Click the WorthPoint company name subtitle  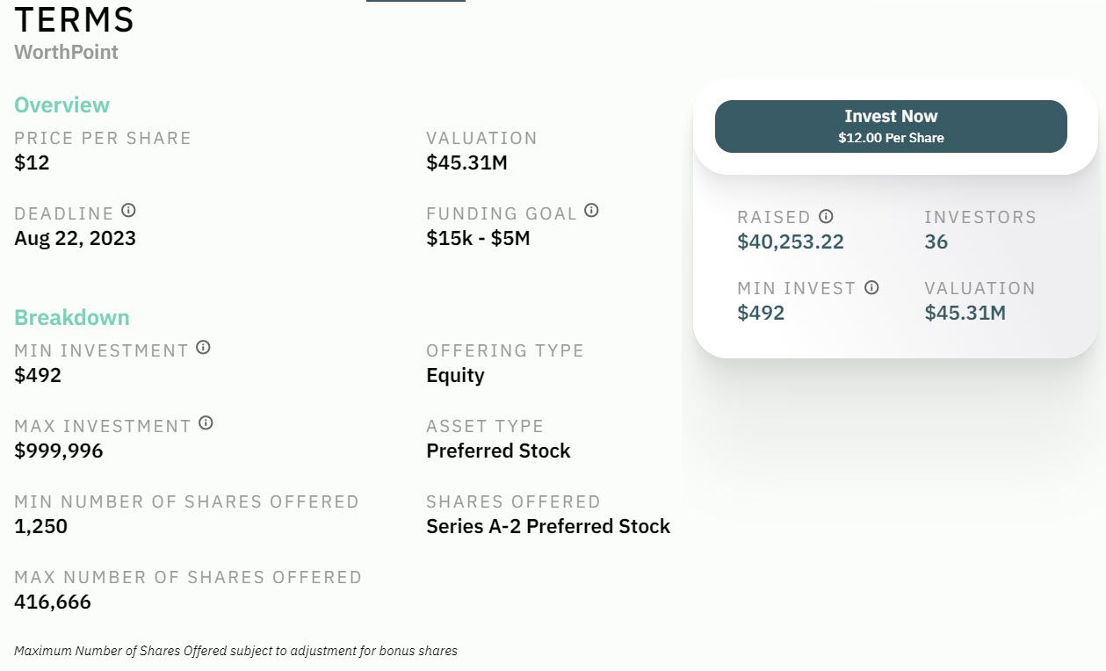(66, 52)
